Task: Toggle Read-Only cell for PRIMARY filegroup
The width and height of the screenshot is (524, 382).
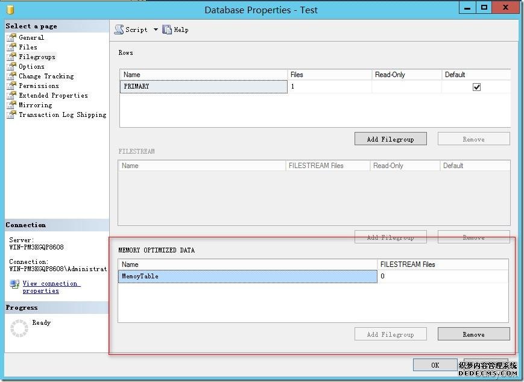Action: point(406,87)
